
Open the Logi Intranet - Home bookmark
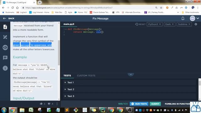(39, 13)
